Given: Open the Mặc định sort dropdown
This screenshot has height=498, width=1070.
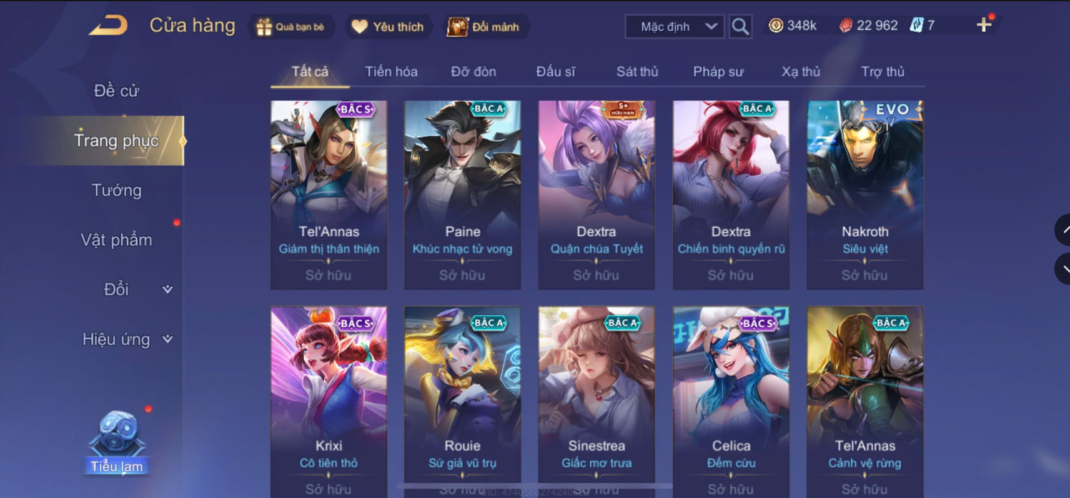Looking at the screenshot, I should [x=675, y=27].
